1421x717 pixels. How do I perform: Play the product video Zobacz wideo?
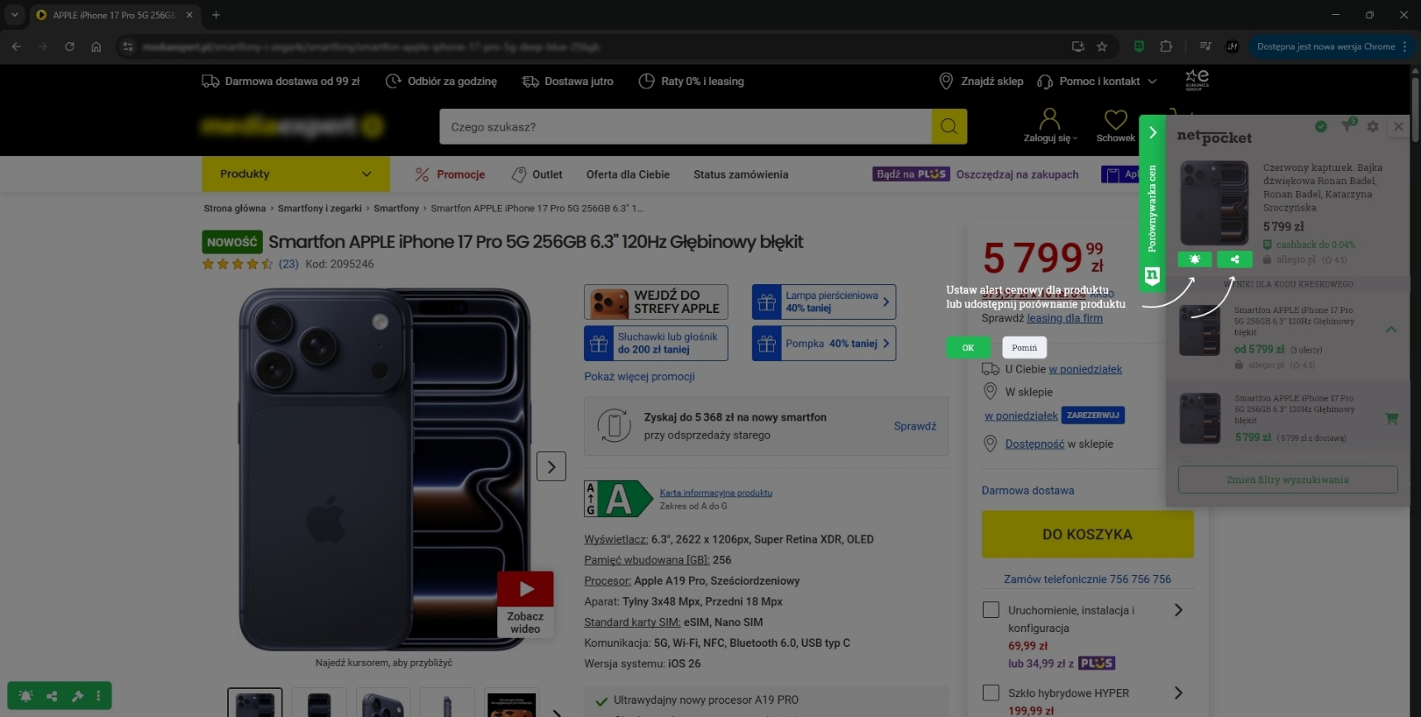click(x=525, y=589)
